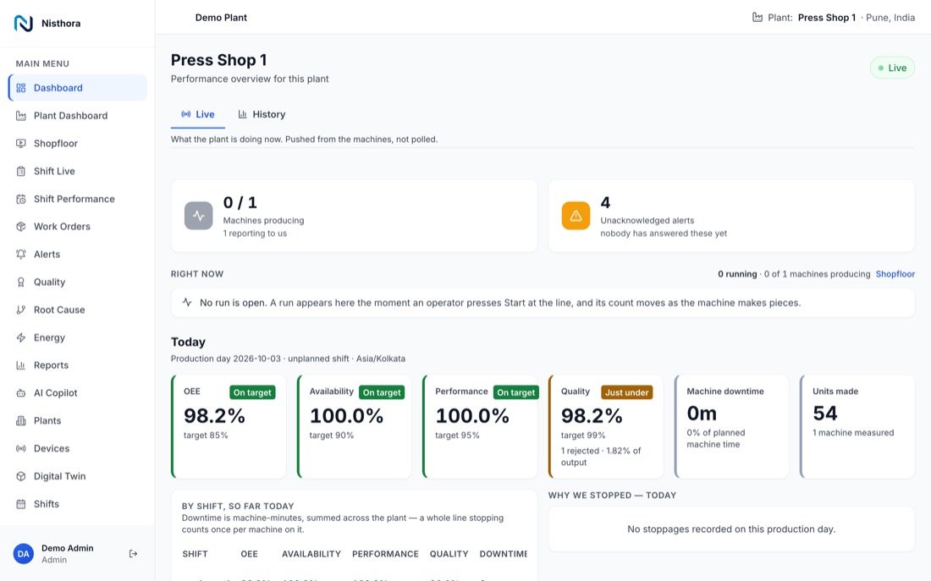Click the Shopfloor monitor icon

click(x=21, y=144)
